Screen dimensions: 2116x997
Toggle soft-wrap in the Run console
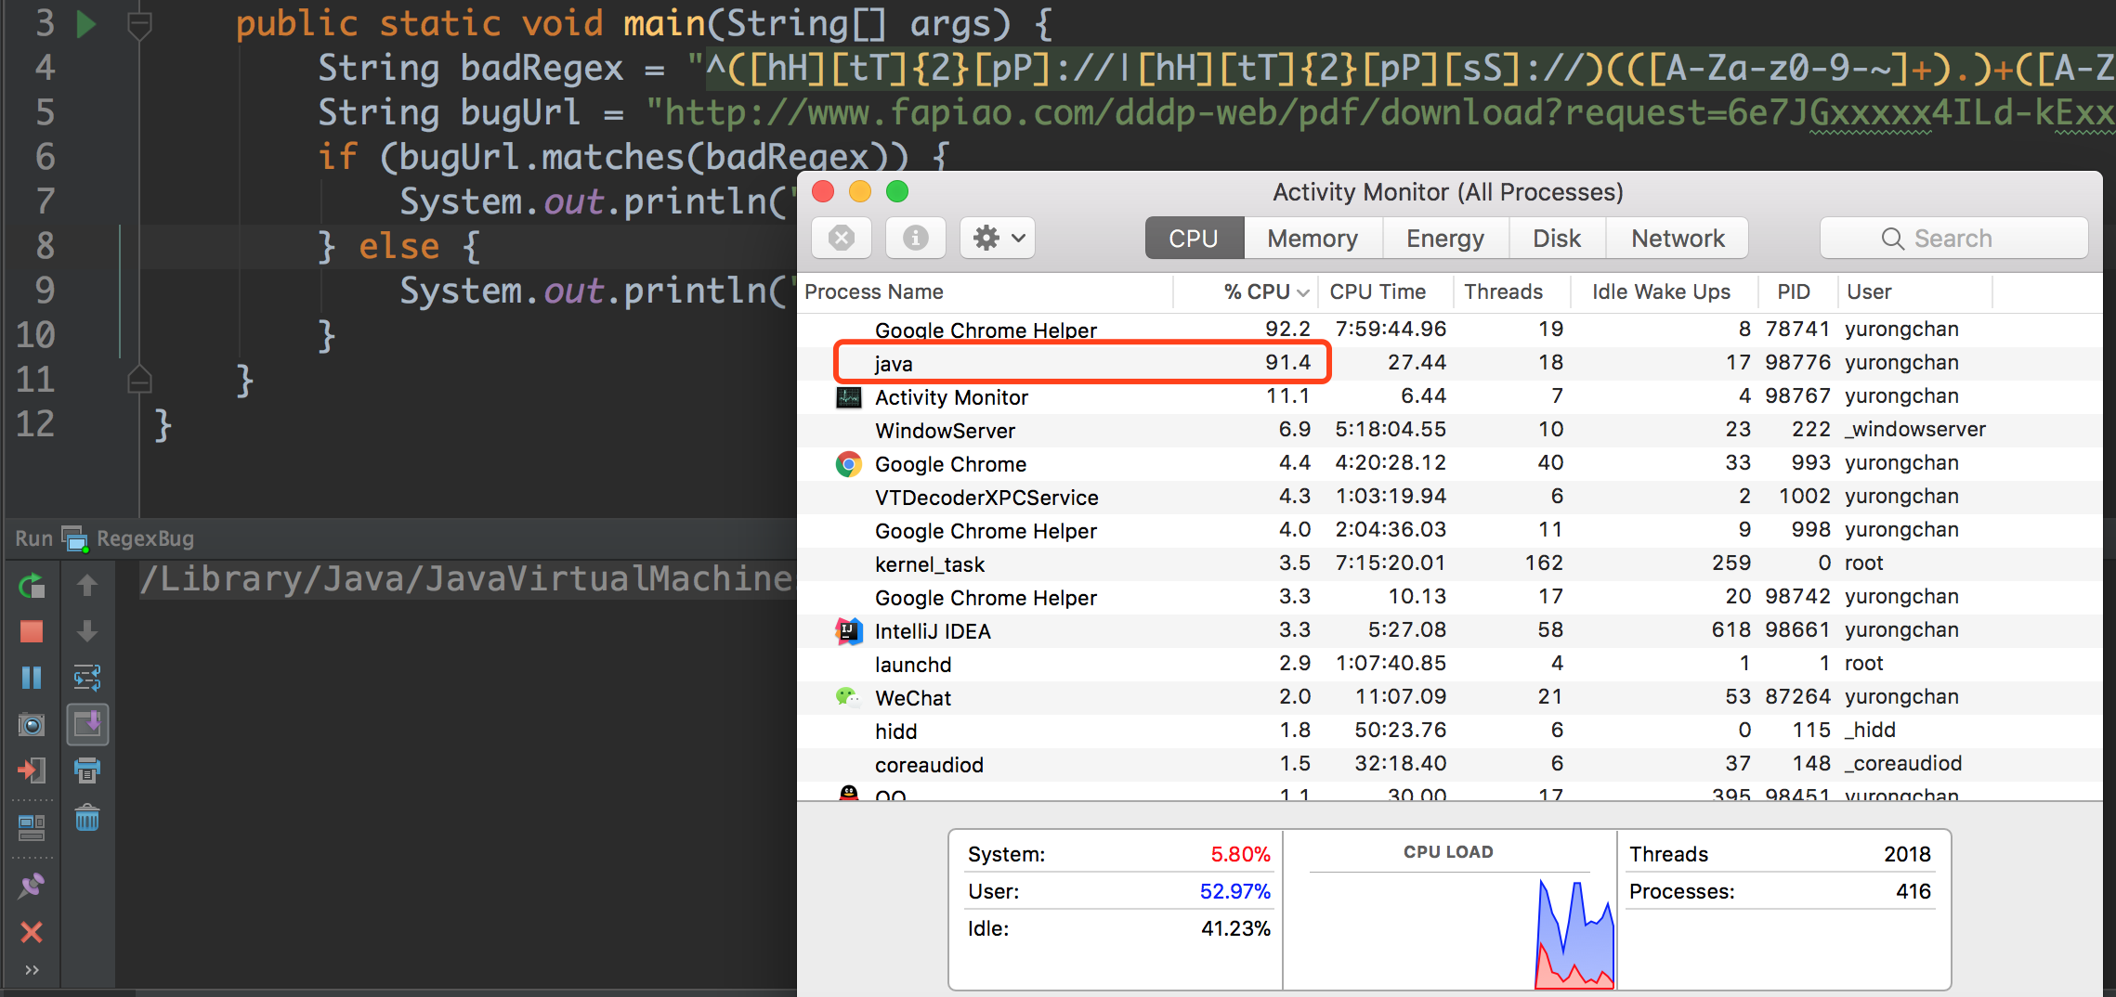(x=87, y=678)
